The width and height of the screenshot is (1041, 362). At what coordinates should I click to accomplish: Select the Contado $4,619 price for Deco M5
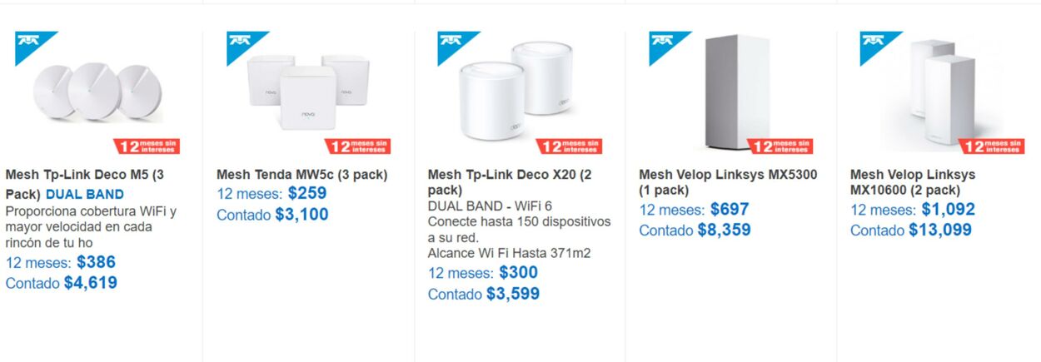[61, 283]
